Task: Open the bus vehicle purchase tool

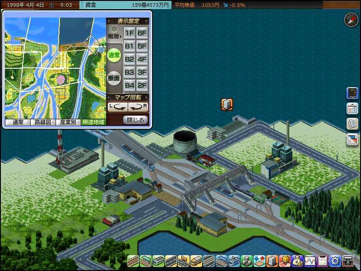Action: (196, 261)
